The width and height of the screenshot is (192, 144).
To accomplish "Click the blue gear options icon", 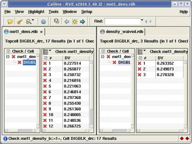I will tap(43, 22).
